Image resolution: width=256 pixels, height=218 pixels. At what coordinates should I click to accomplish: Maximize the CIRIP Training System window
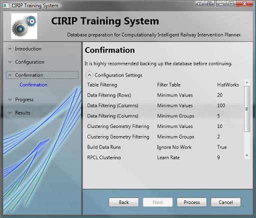231,3
